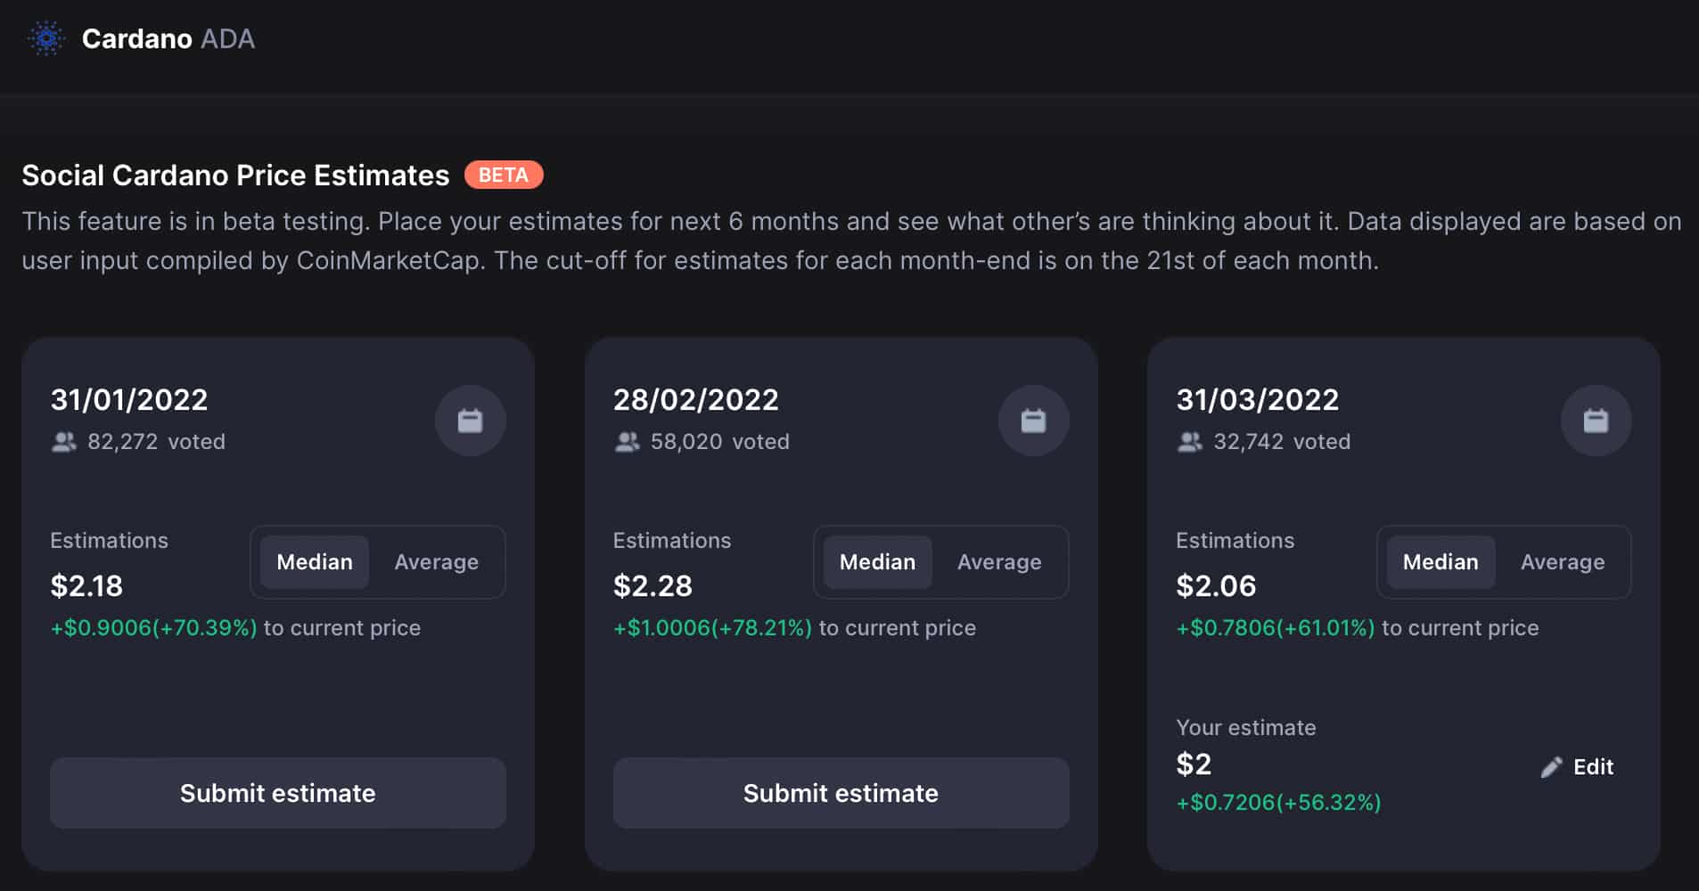This screenshot has height=891, width=1699.
Task: Click the Cardano ADA title
Action: [168, 38]
